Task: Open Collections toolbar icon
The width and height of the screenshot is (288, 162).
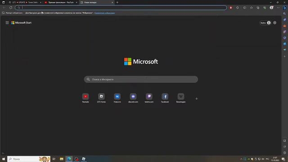Action: coord(258,8)
